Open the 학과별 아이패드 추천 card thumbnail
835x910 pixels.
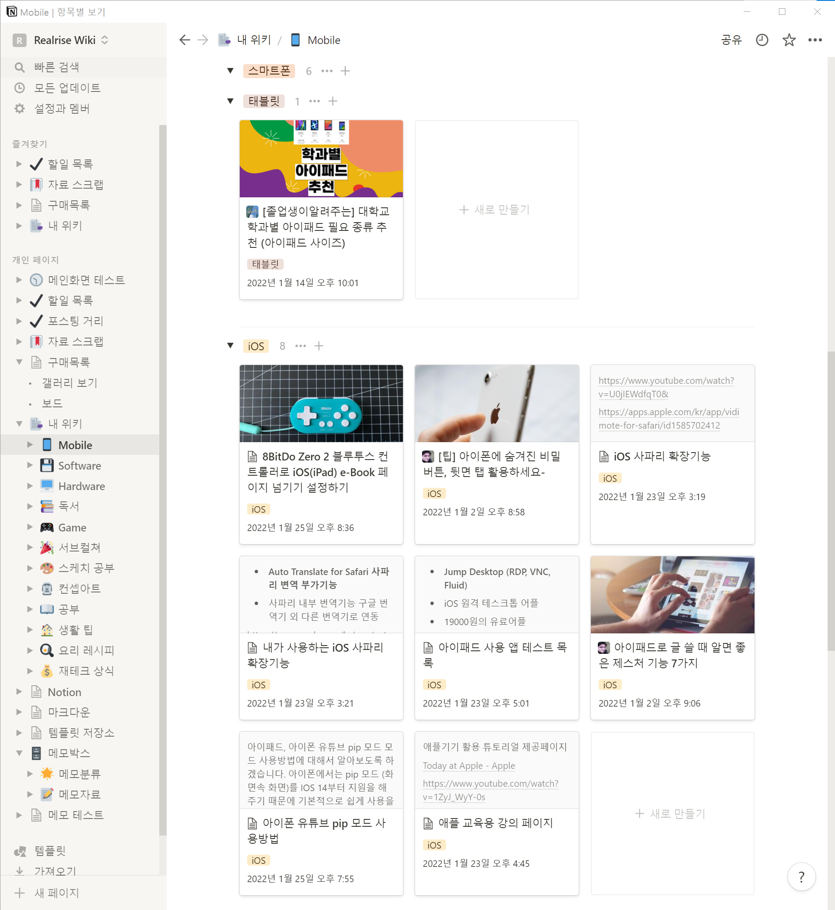pos(321,159)
